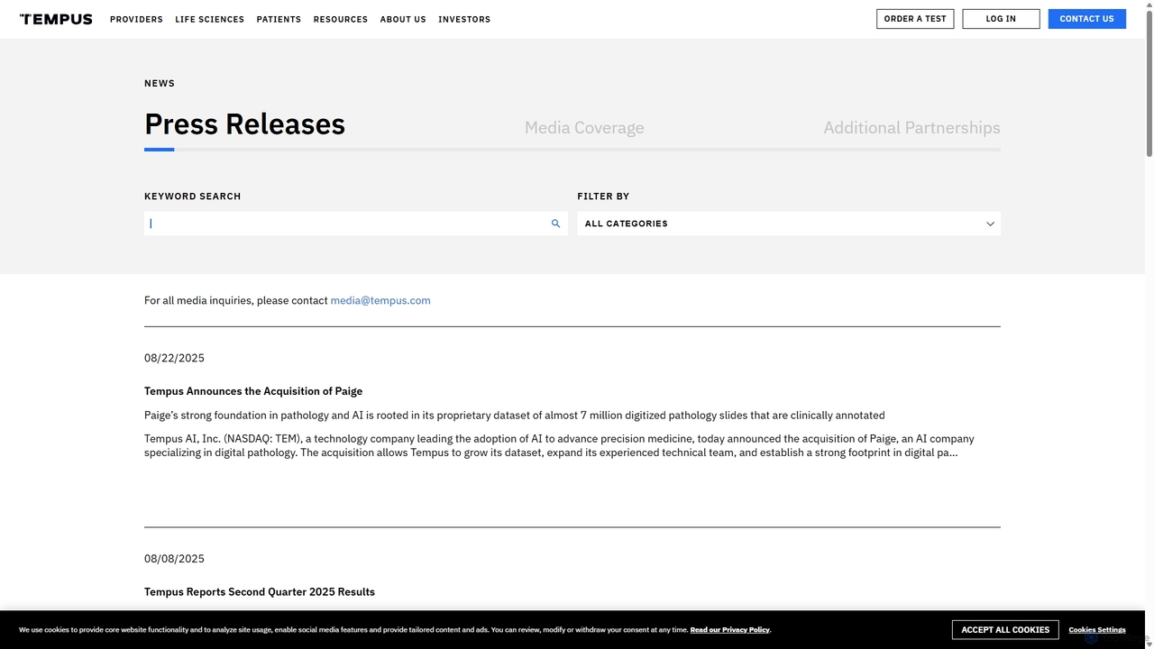Screen dimensions: 1154x649
Task: Open Tempus Announces the Acquisition of Paige
Action: 253,391
